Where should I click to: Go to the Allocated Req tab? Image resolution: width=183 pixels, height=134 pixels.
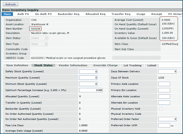95,14
